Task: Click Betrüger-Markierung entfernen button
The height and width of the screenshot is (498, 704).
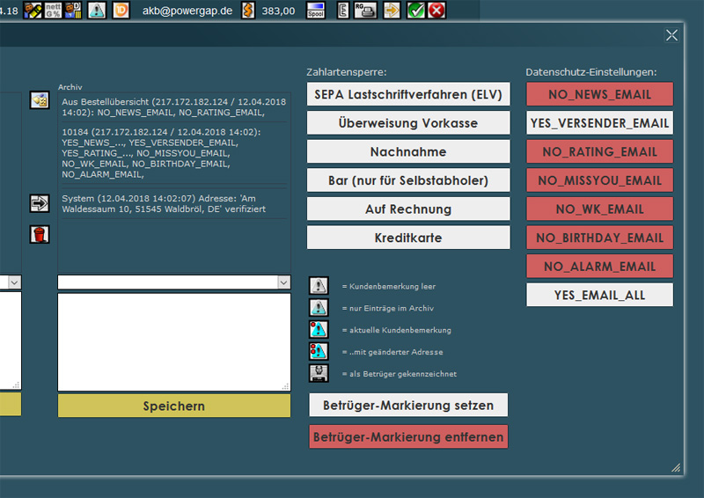Action: coord(408,437)
